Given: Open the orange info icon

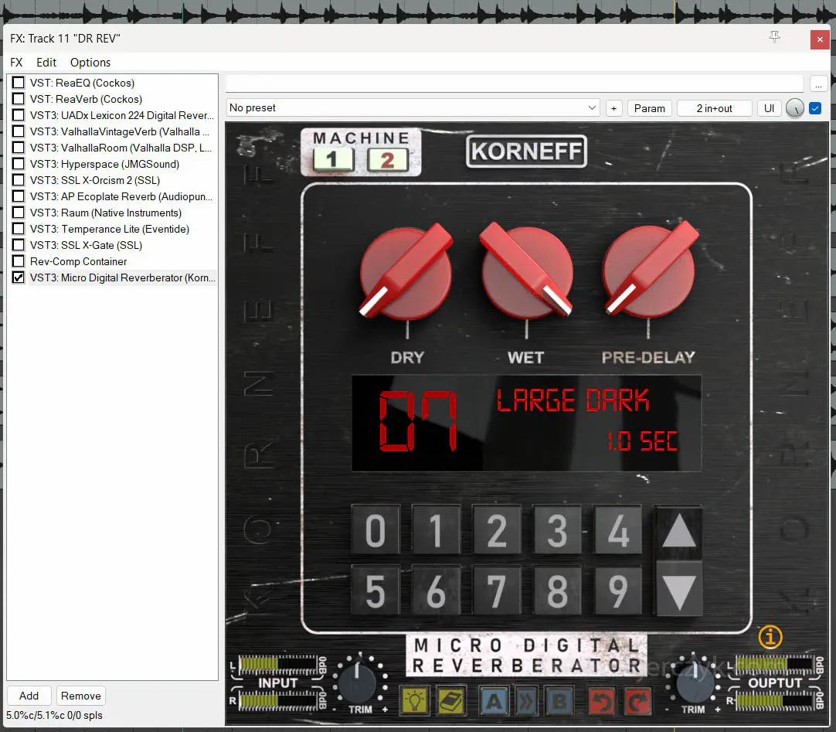Looking at the screenshot, I should (x=770, y=637).
